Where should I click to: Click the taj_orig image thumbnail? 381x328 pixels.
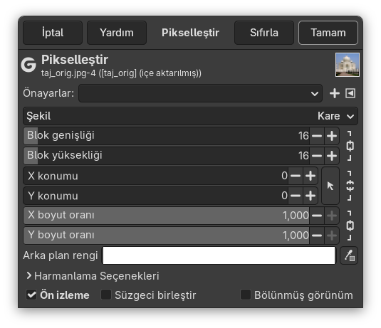(348, 65)
